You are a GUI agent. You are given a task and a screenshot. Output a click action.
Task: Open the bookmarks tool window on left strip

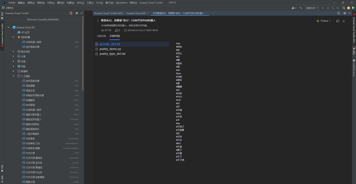[x=2, y=169]
